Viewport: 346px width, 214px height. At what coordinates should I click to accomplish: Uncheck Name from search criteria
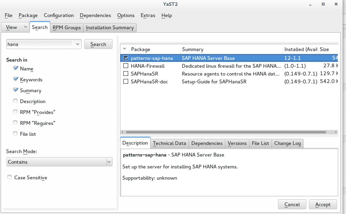[x=16, y=68]
